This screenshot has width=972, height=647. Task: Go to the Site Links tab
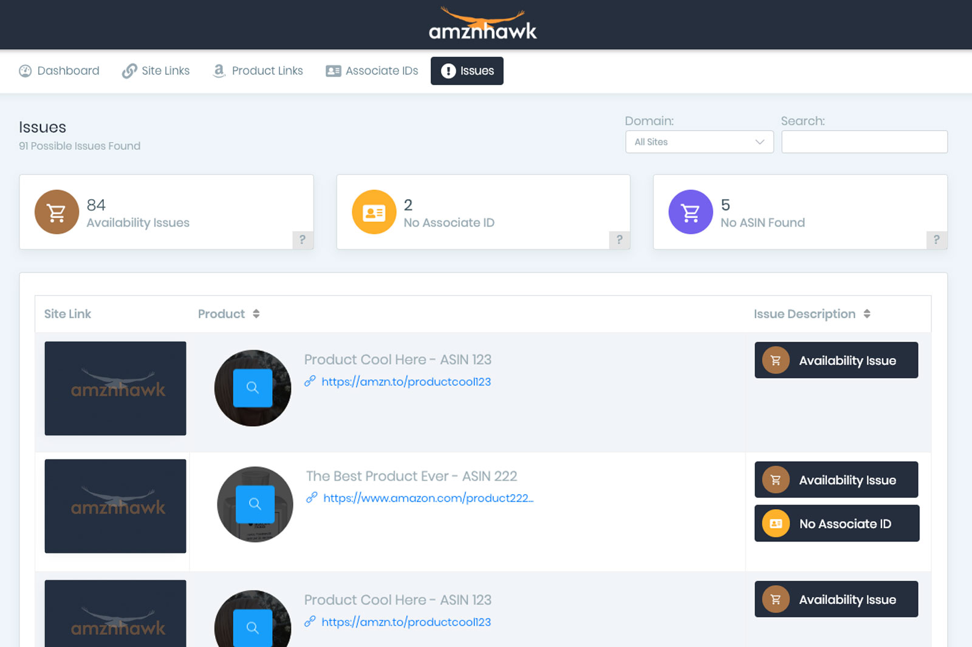[x=156, y=71]
